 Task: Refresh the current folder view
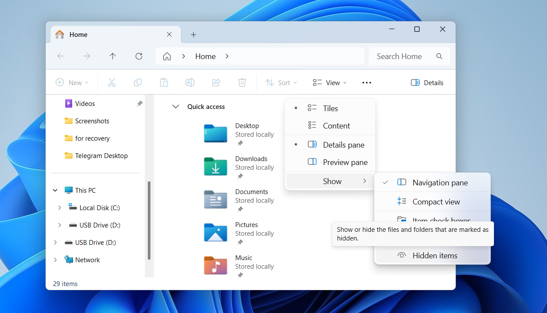139,56
